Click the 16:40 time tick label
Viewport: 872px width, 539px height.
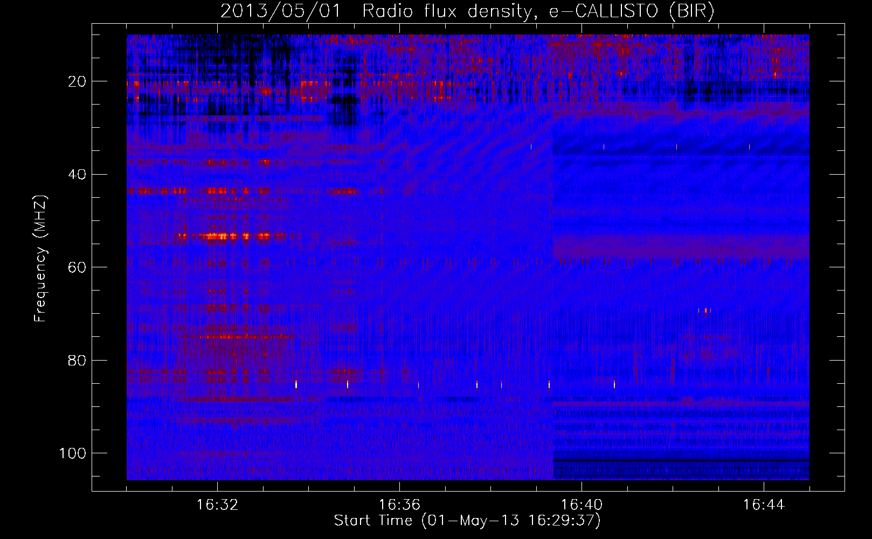[x=582, y=505]
